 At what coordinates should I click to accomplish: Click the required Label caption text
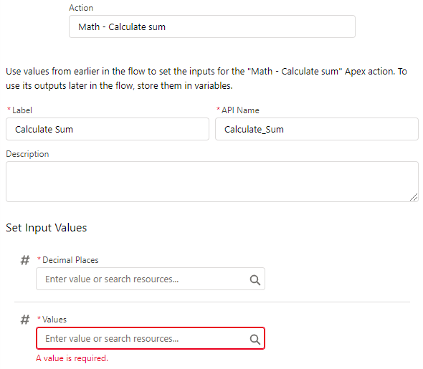click(x=22, y=110)
